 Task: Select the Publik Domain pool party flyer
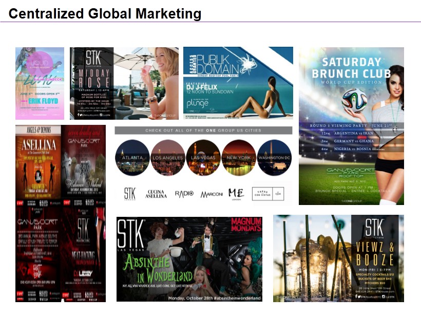coord(238,83)
